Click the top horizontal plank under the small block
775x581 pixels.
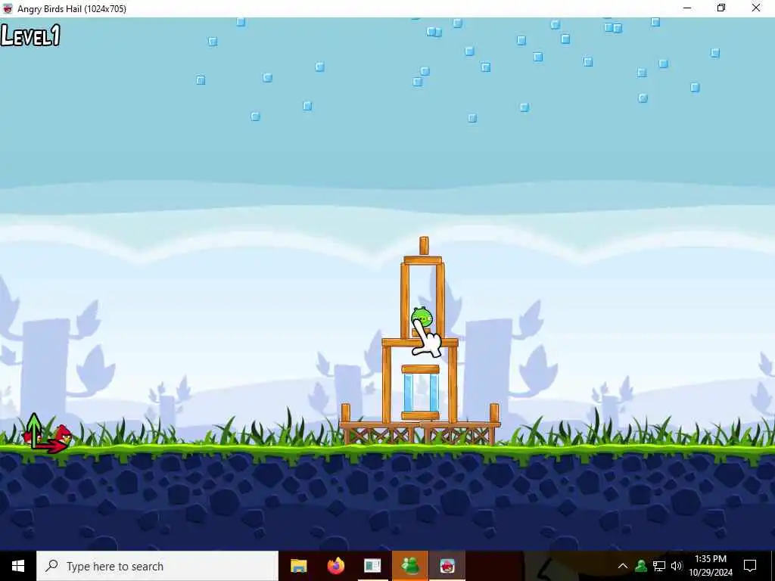pyautogui.click(x=422, y=260)
